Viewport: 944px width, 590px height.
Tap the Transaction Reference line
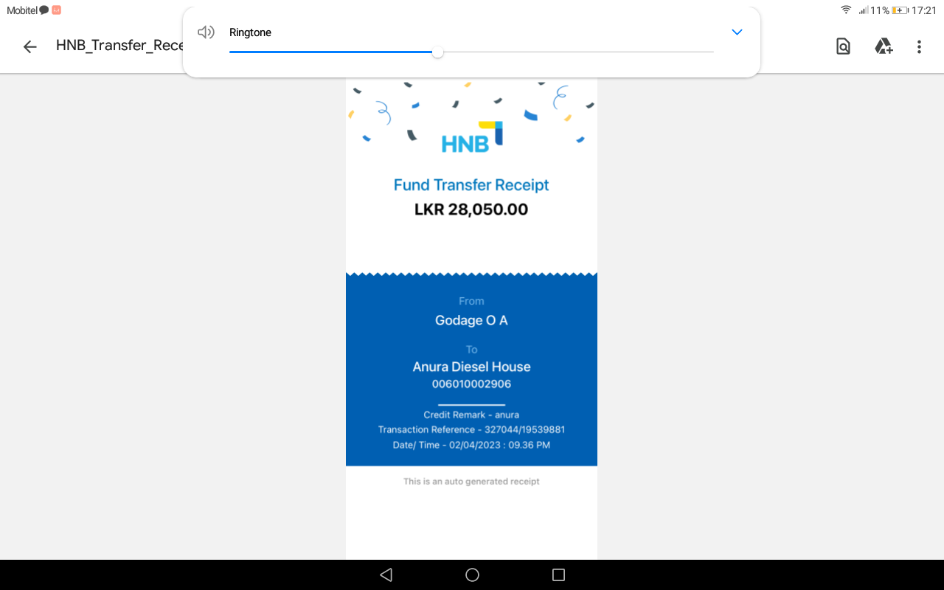click(471, 429)
